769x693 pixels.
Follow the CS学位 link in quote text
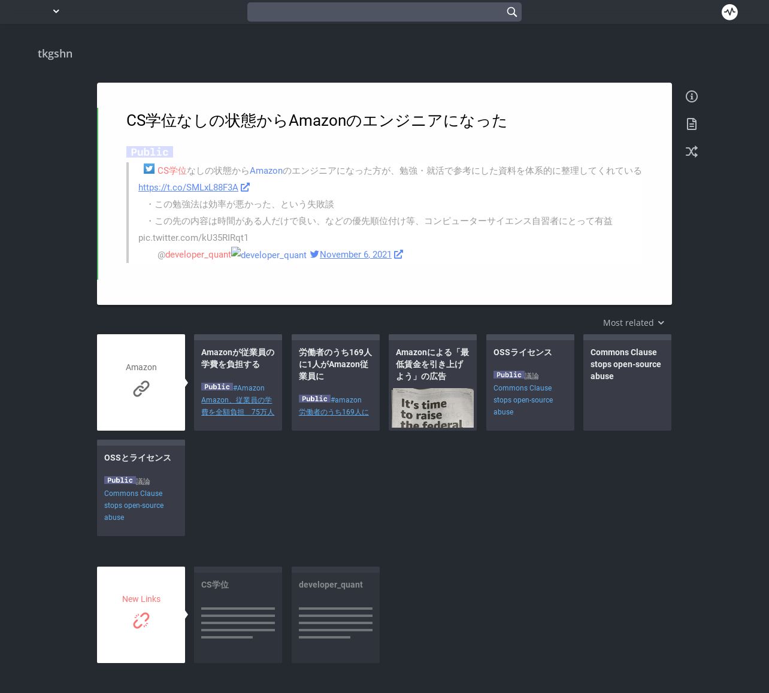click(172, 171)
